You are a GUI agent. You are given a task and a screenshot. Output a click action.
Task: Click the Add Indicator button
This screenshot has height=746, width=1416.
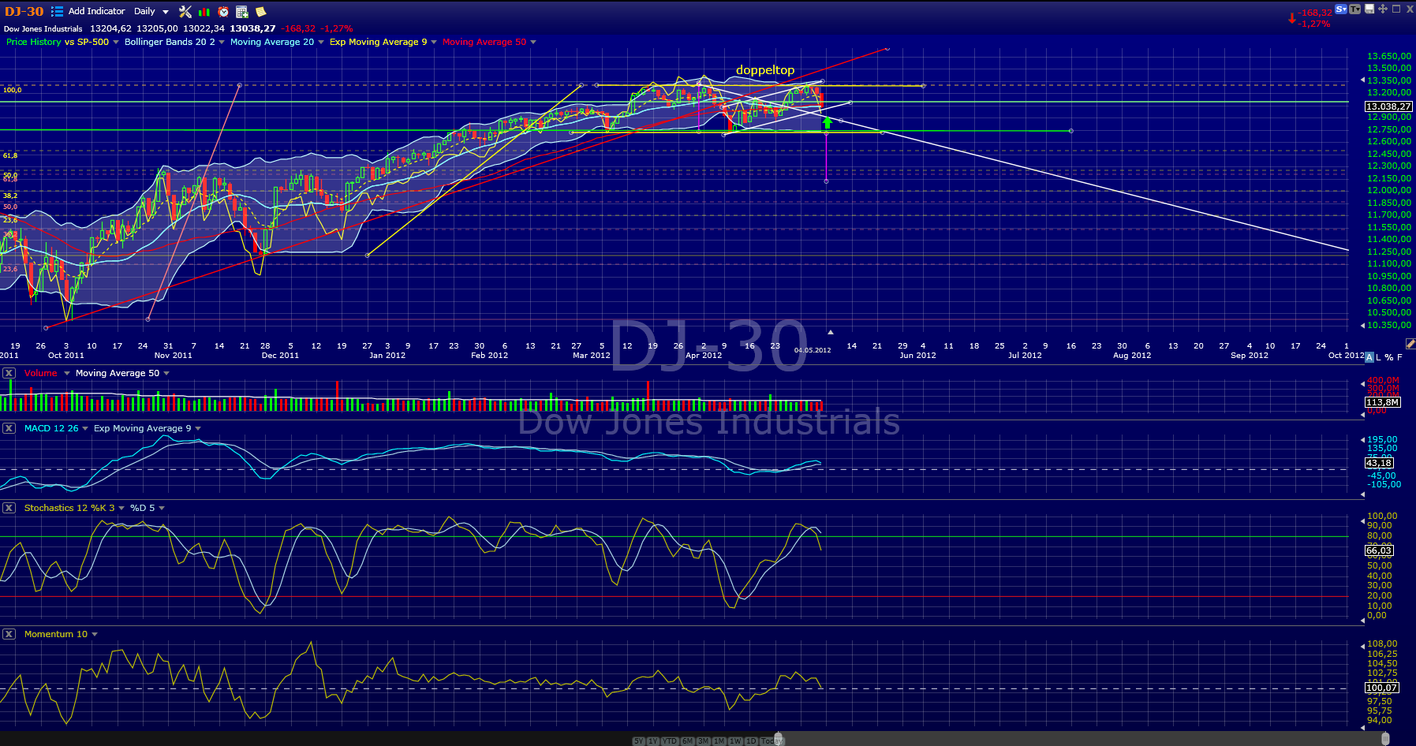(96, 11)
